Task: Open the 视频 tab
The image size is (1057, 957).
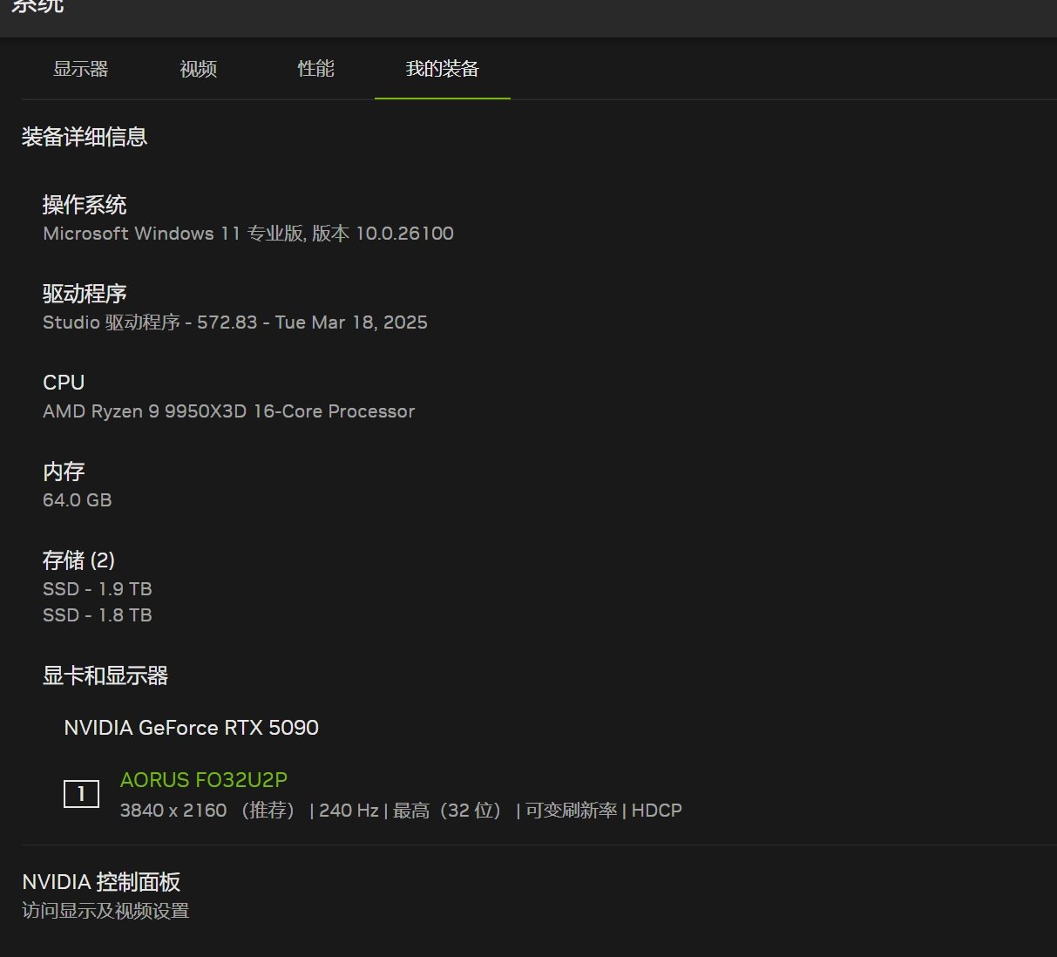Action: [199, 69]
